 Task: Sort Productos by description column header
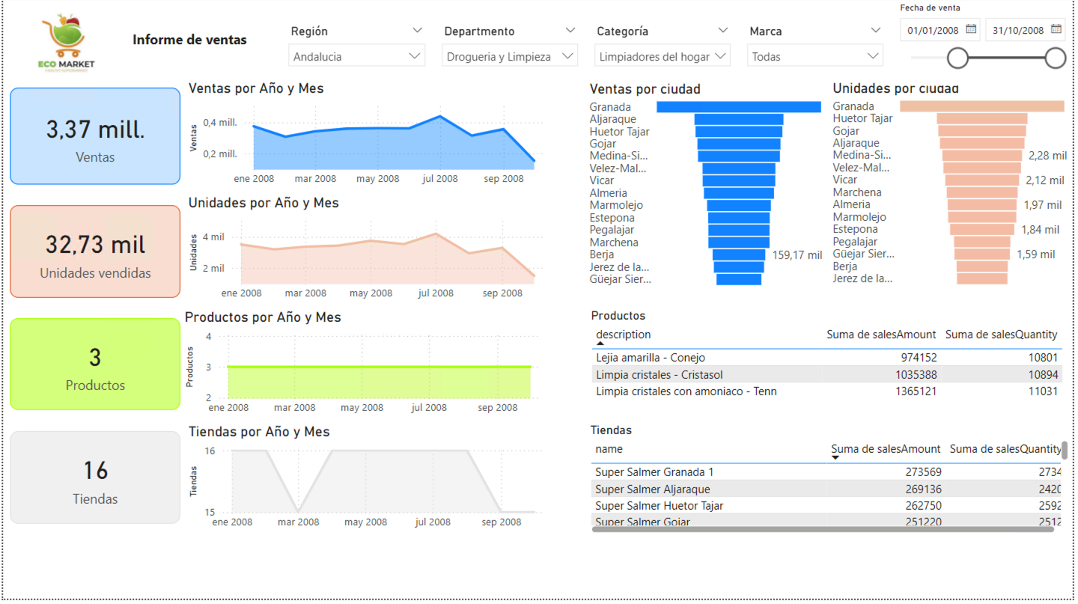[624, 335]
